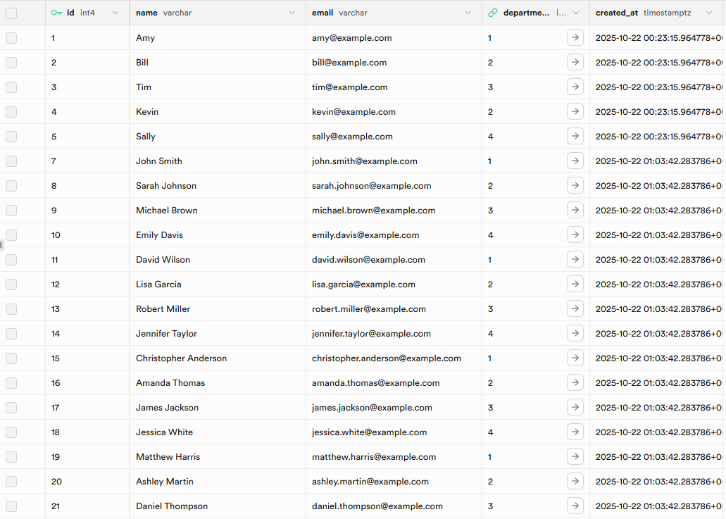
Task: Expand the email column options chevron
Action: (468, 12)
